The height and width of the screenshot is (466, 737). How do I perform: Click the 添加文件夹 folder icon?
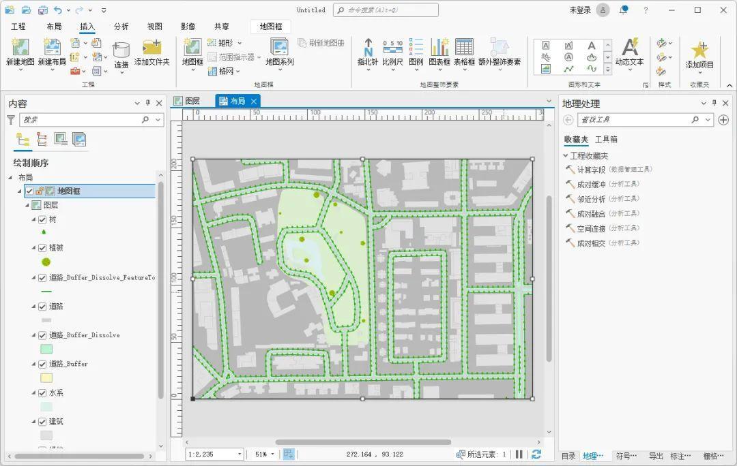coord(151,48)
